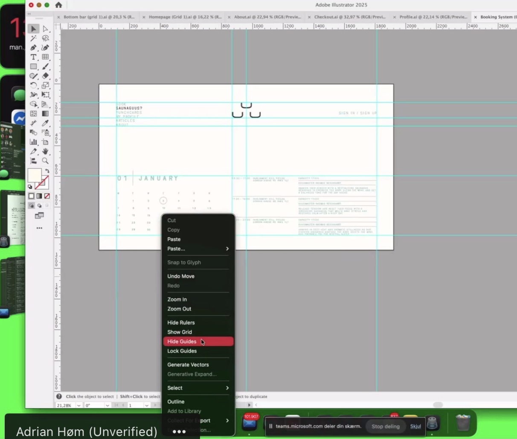The image size is (517, 439).
Task: Toggle Lock Guides in context menu
Action: tap(182, 351)
